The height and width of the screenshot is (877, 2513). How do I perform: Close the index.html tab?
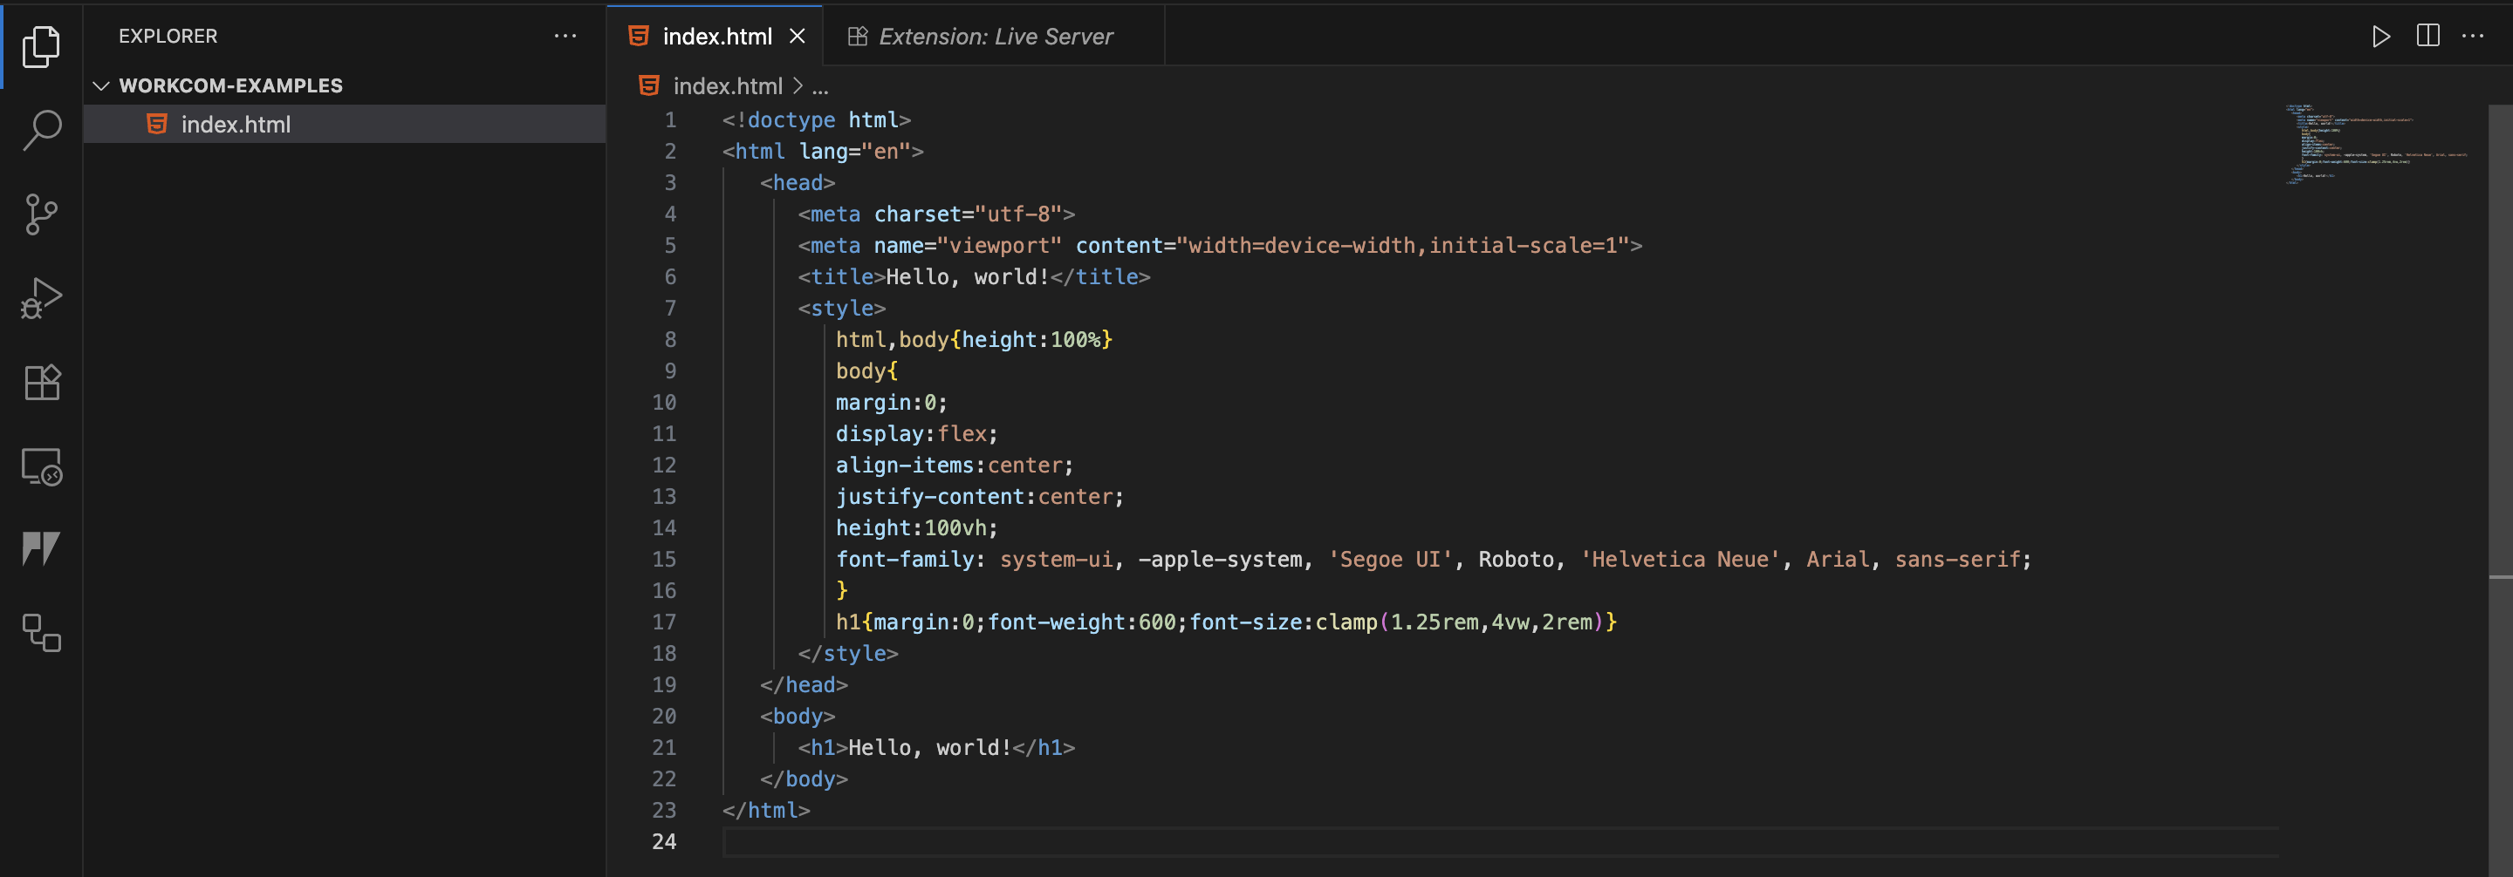pos(797,37)
